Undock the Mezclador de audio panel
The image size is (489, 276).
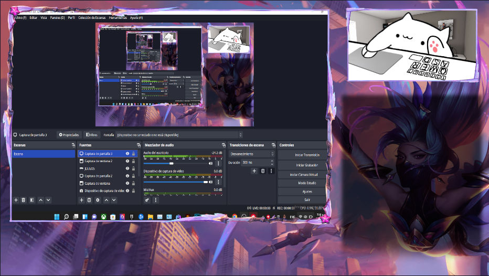point(224,145)
